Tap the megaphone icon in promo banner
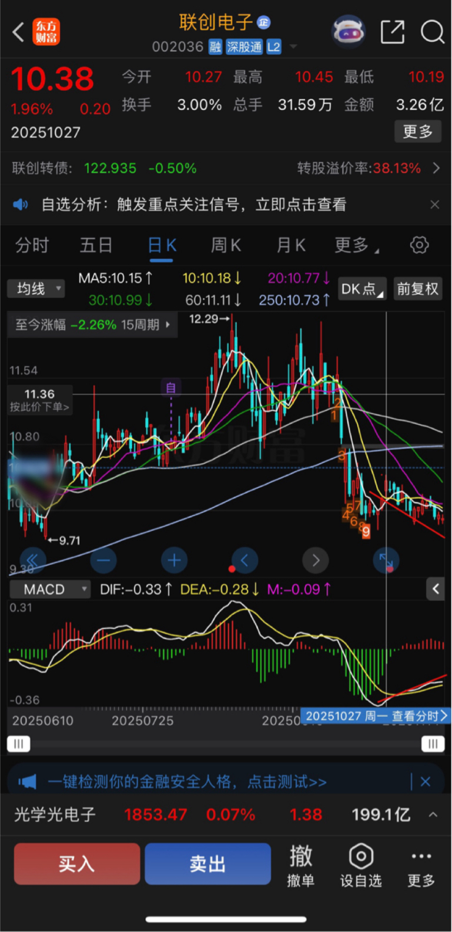Viewport: 452px width, 932px height. pos(27,782)
